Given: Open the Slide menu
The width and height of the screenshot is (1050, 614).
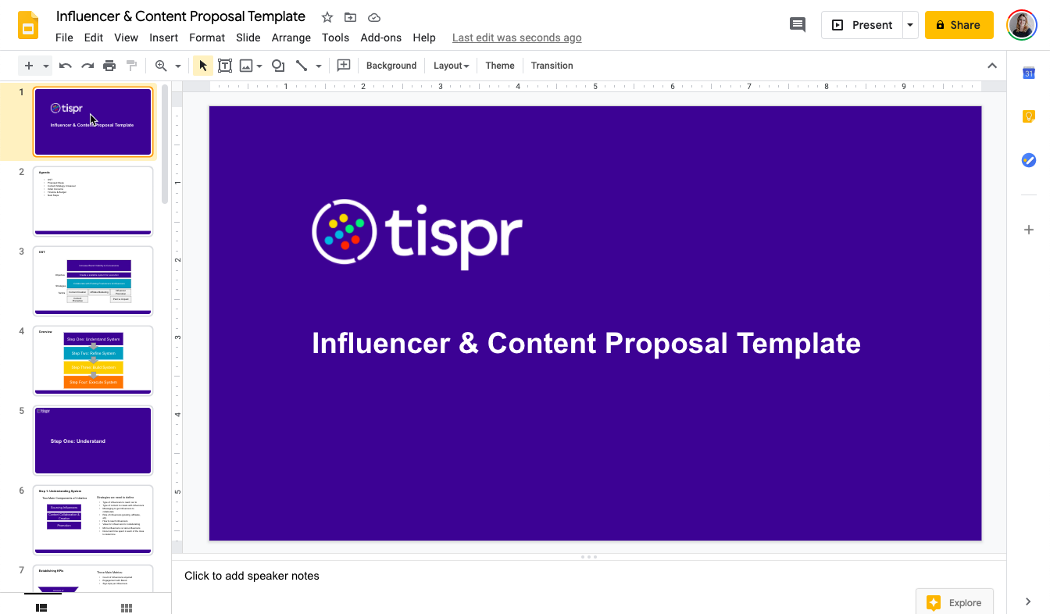Looking at the screenshot, I should tap(248, 37).
